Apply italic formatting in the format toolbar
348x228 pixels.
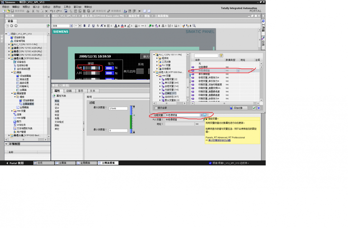click(89, 25)
